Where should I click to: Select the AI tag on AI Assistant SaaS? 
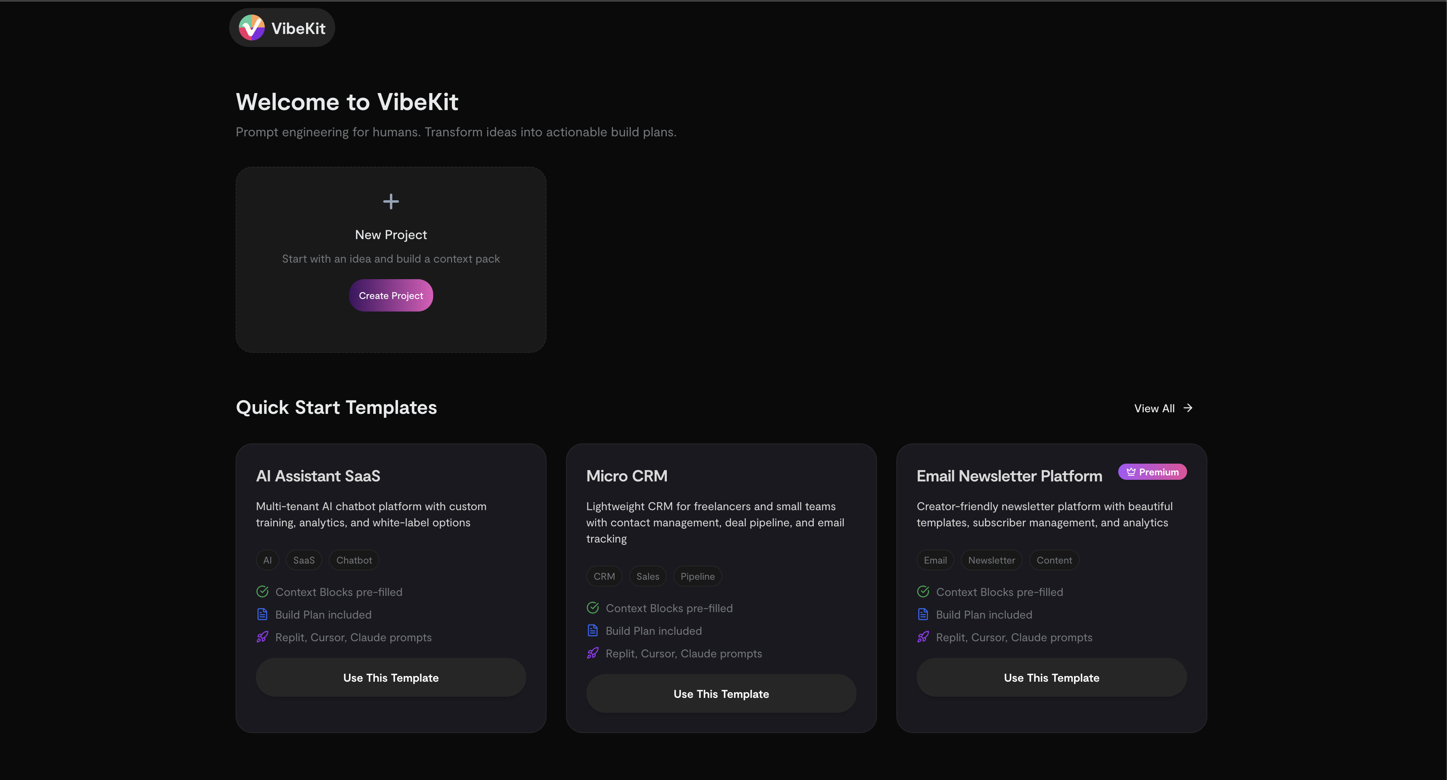267,560
